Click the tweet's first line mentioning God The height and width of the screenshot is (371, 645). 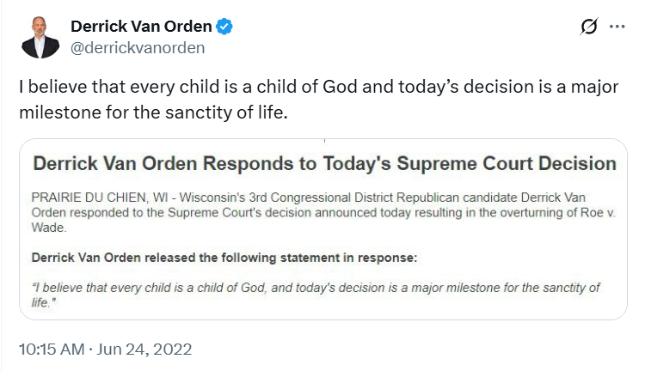318,87
